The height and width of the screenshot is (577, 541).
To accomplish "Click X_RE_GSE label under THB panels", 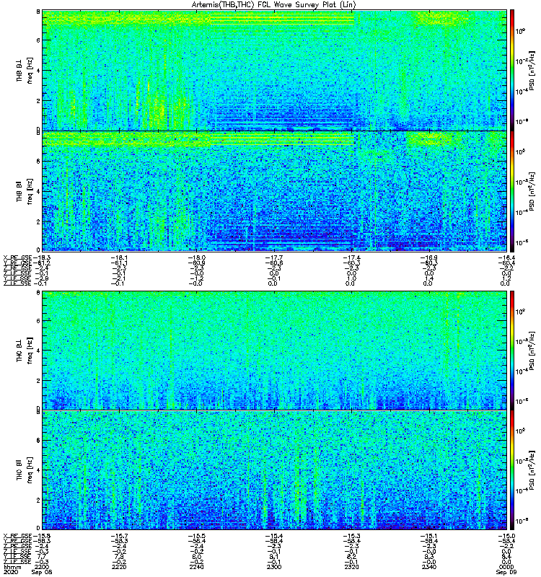I will click(x=17, y=257).
